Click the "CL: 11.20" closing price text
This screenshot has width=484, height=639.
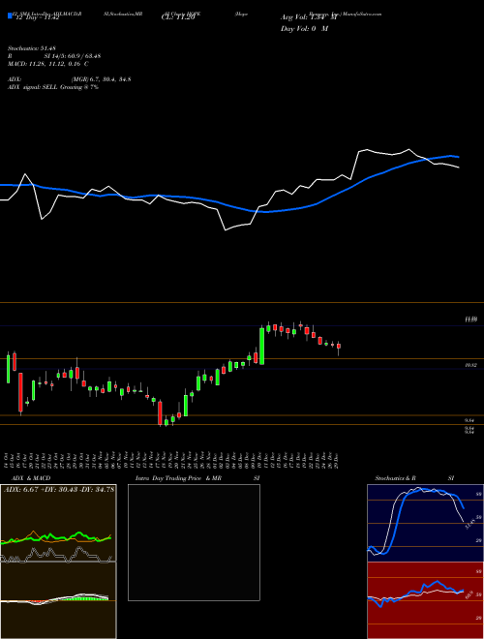(x=178, y=17)
